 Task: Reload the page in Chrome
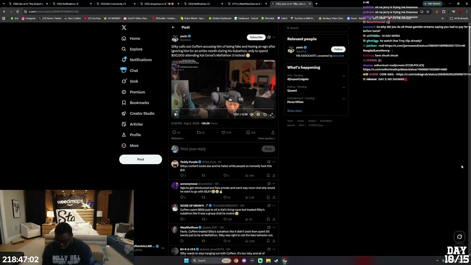pyautogui.click(x=17, y=11)
